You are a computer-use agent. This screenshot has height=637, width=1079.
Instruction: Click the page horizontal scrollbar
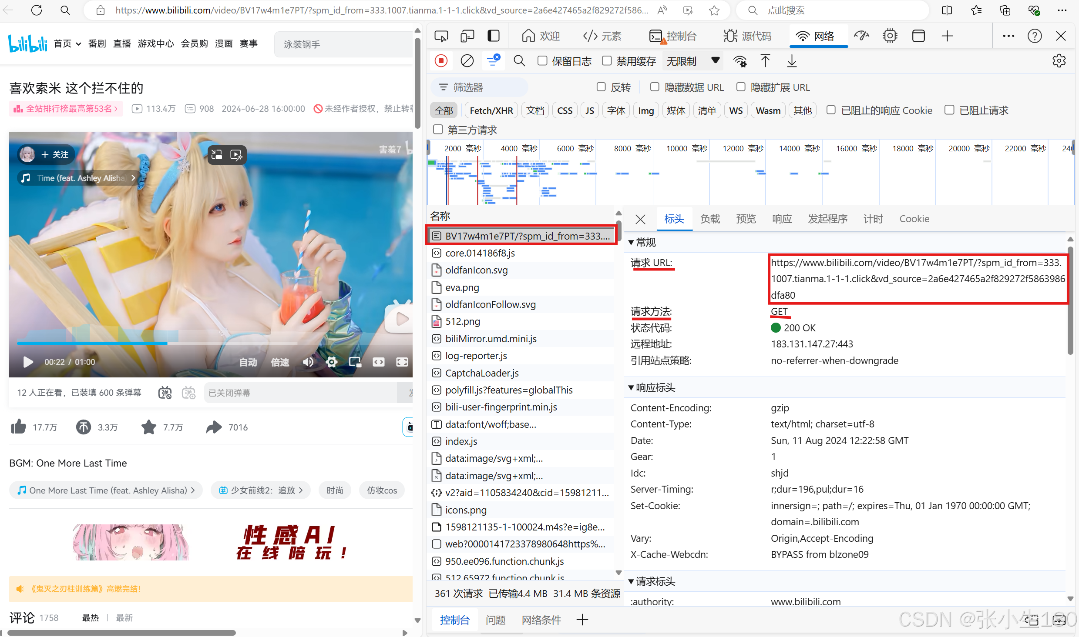tap(122, 633)
